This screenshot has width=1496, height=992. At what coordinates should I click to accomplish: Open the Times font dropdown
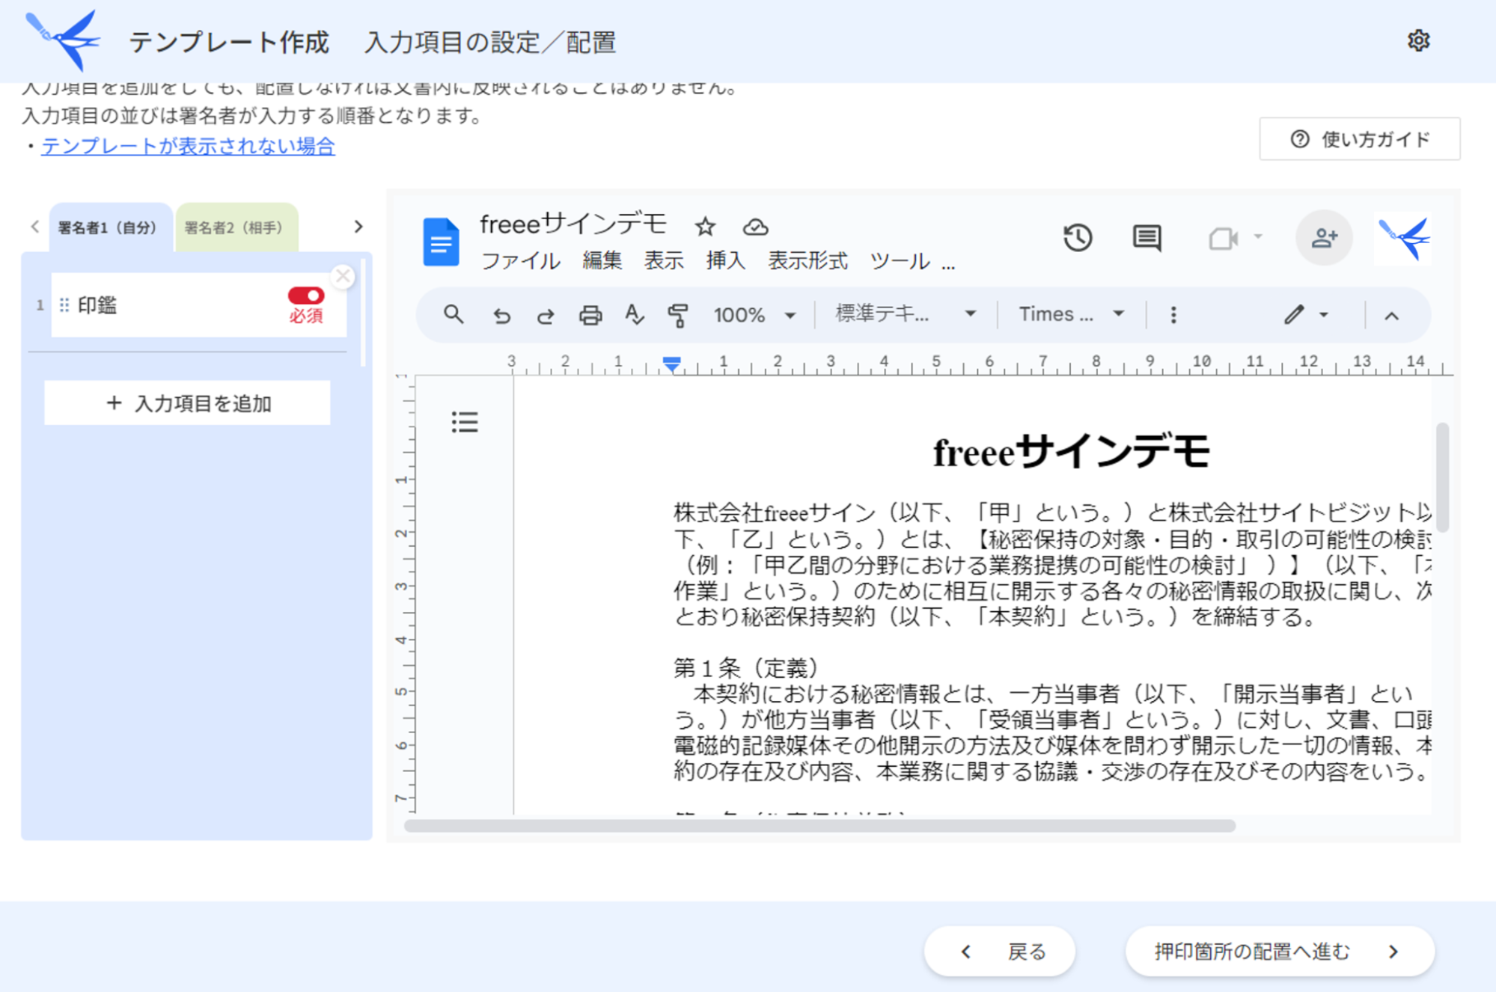1072,314
